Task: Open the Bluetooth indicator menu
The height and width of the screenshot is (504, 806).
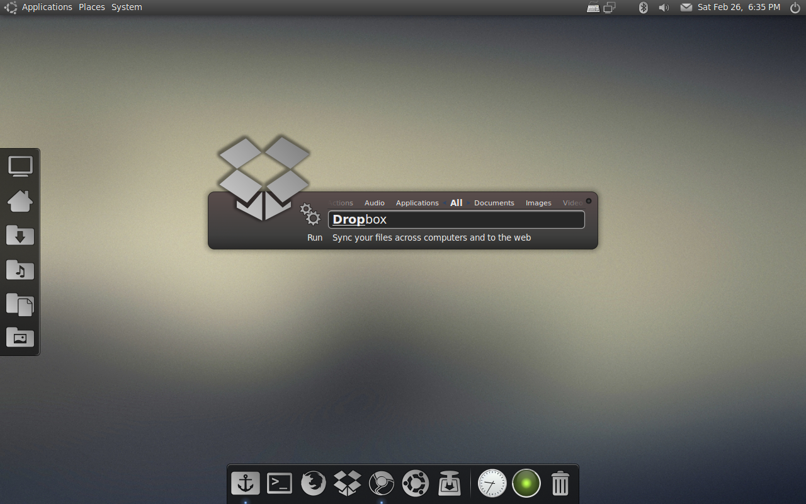Action: pyautogui.click(x=643, y=8)
